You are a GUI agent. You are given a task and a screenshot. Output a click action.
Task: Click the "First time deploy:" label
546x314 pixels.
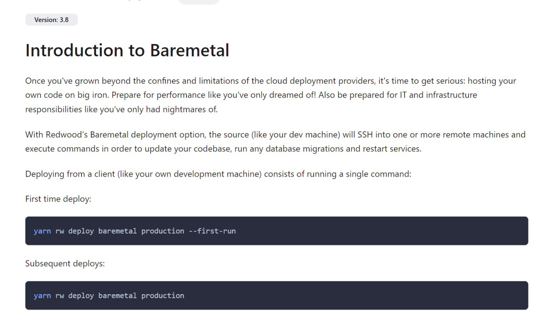(x=58, y=199)
